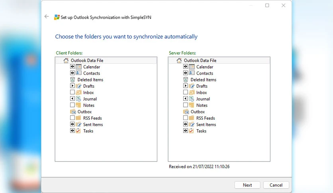
Task: Click the Tasks icon in Server Folders
Action: (192, 131)
